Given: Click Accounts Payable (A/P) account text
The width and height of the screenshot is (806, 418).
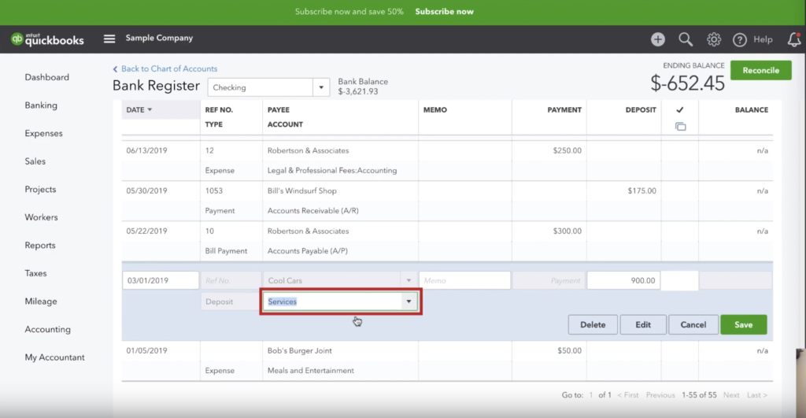Looking at the screenshot, I should click(x=308, y=251).
